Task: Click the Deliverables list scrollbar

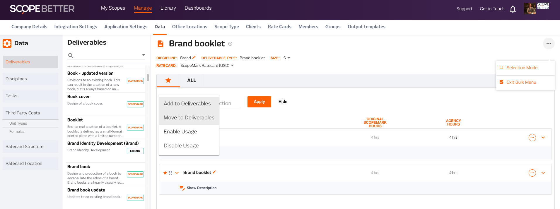Action: click(x=148, y=78)
